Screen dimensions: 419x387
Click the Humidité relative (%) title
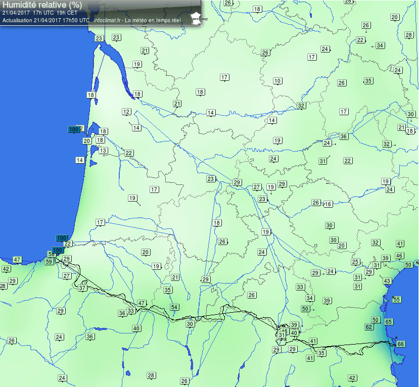[x=42, y=5]
